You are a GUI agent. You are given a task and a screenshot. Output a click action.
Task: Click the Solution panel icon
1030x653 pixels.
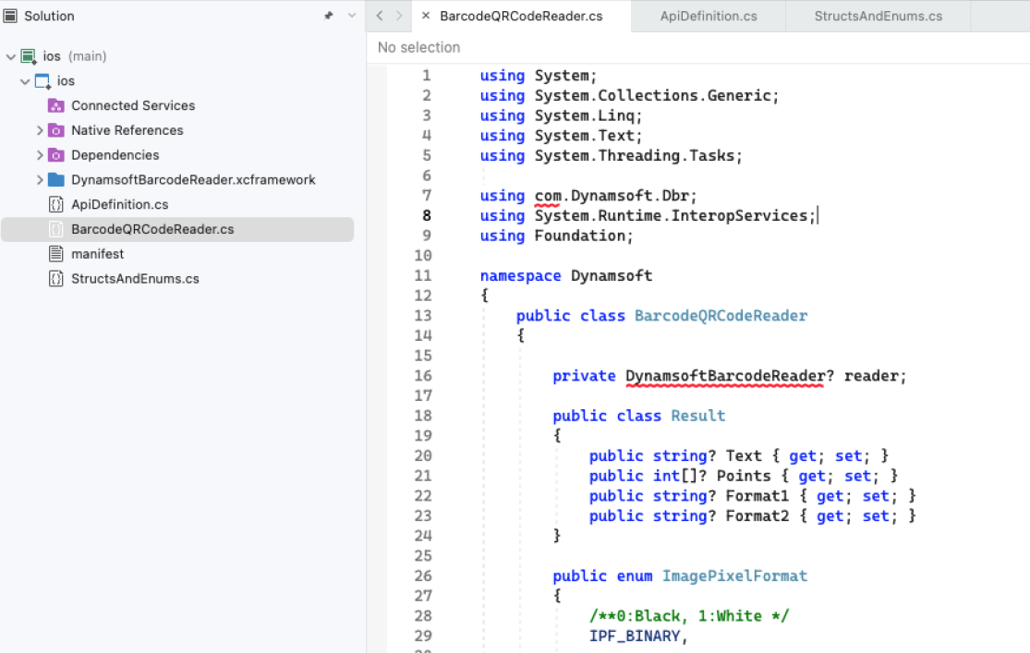(x=11, y=16)
